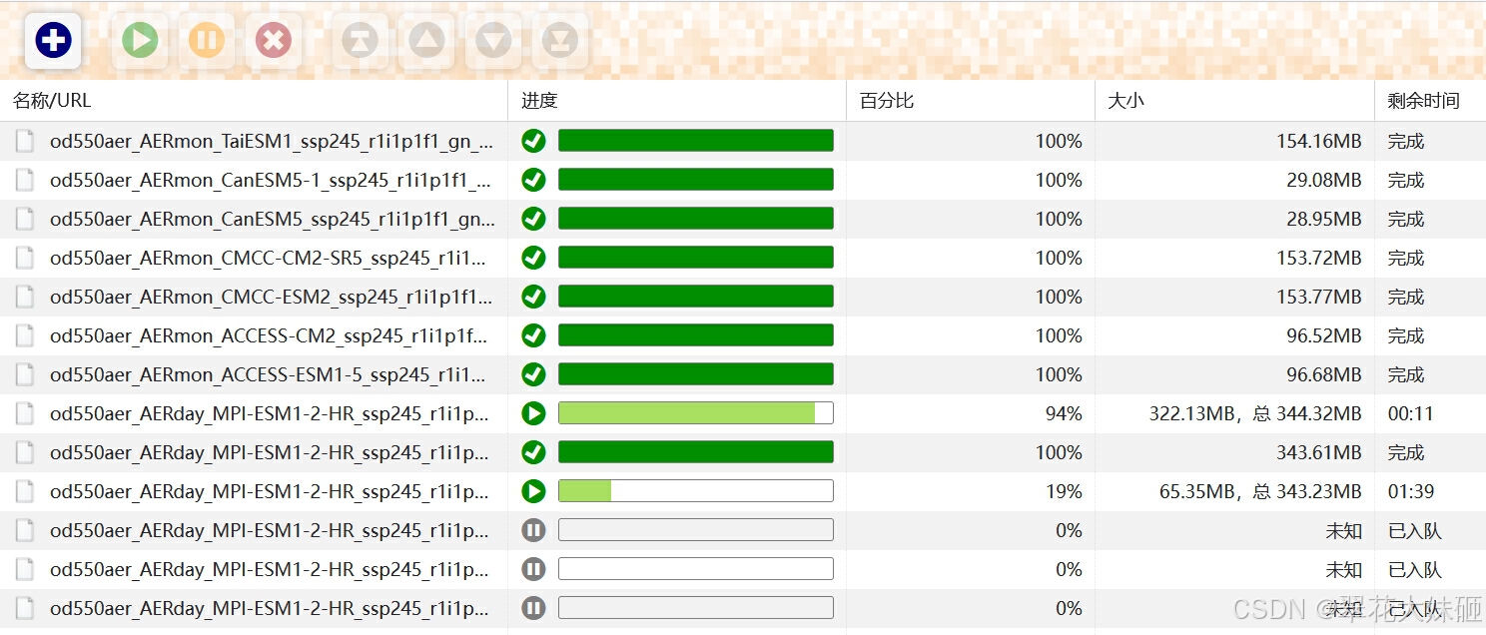The image size is (1486, 635).
Task: Click the 01:39 remaining time
Action: pos(1411,492)
